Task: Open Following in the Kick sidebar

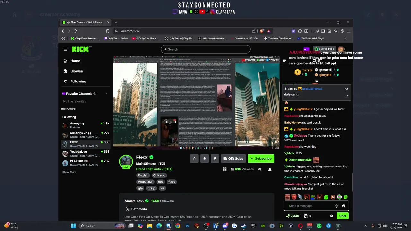Action: click(75, 81)
